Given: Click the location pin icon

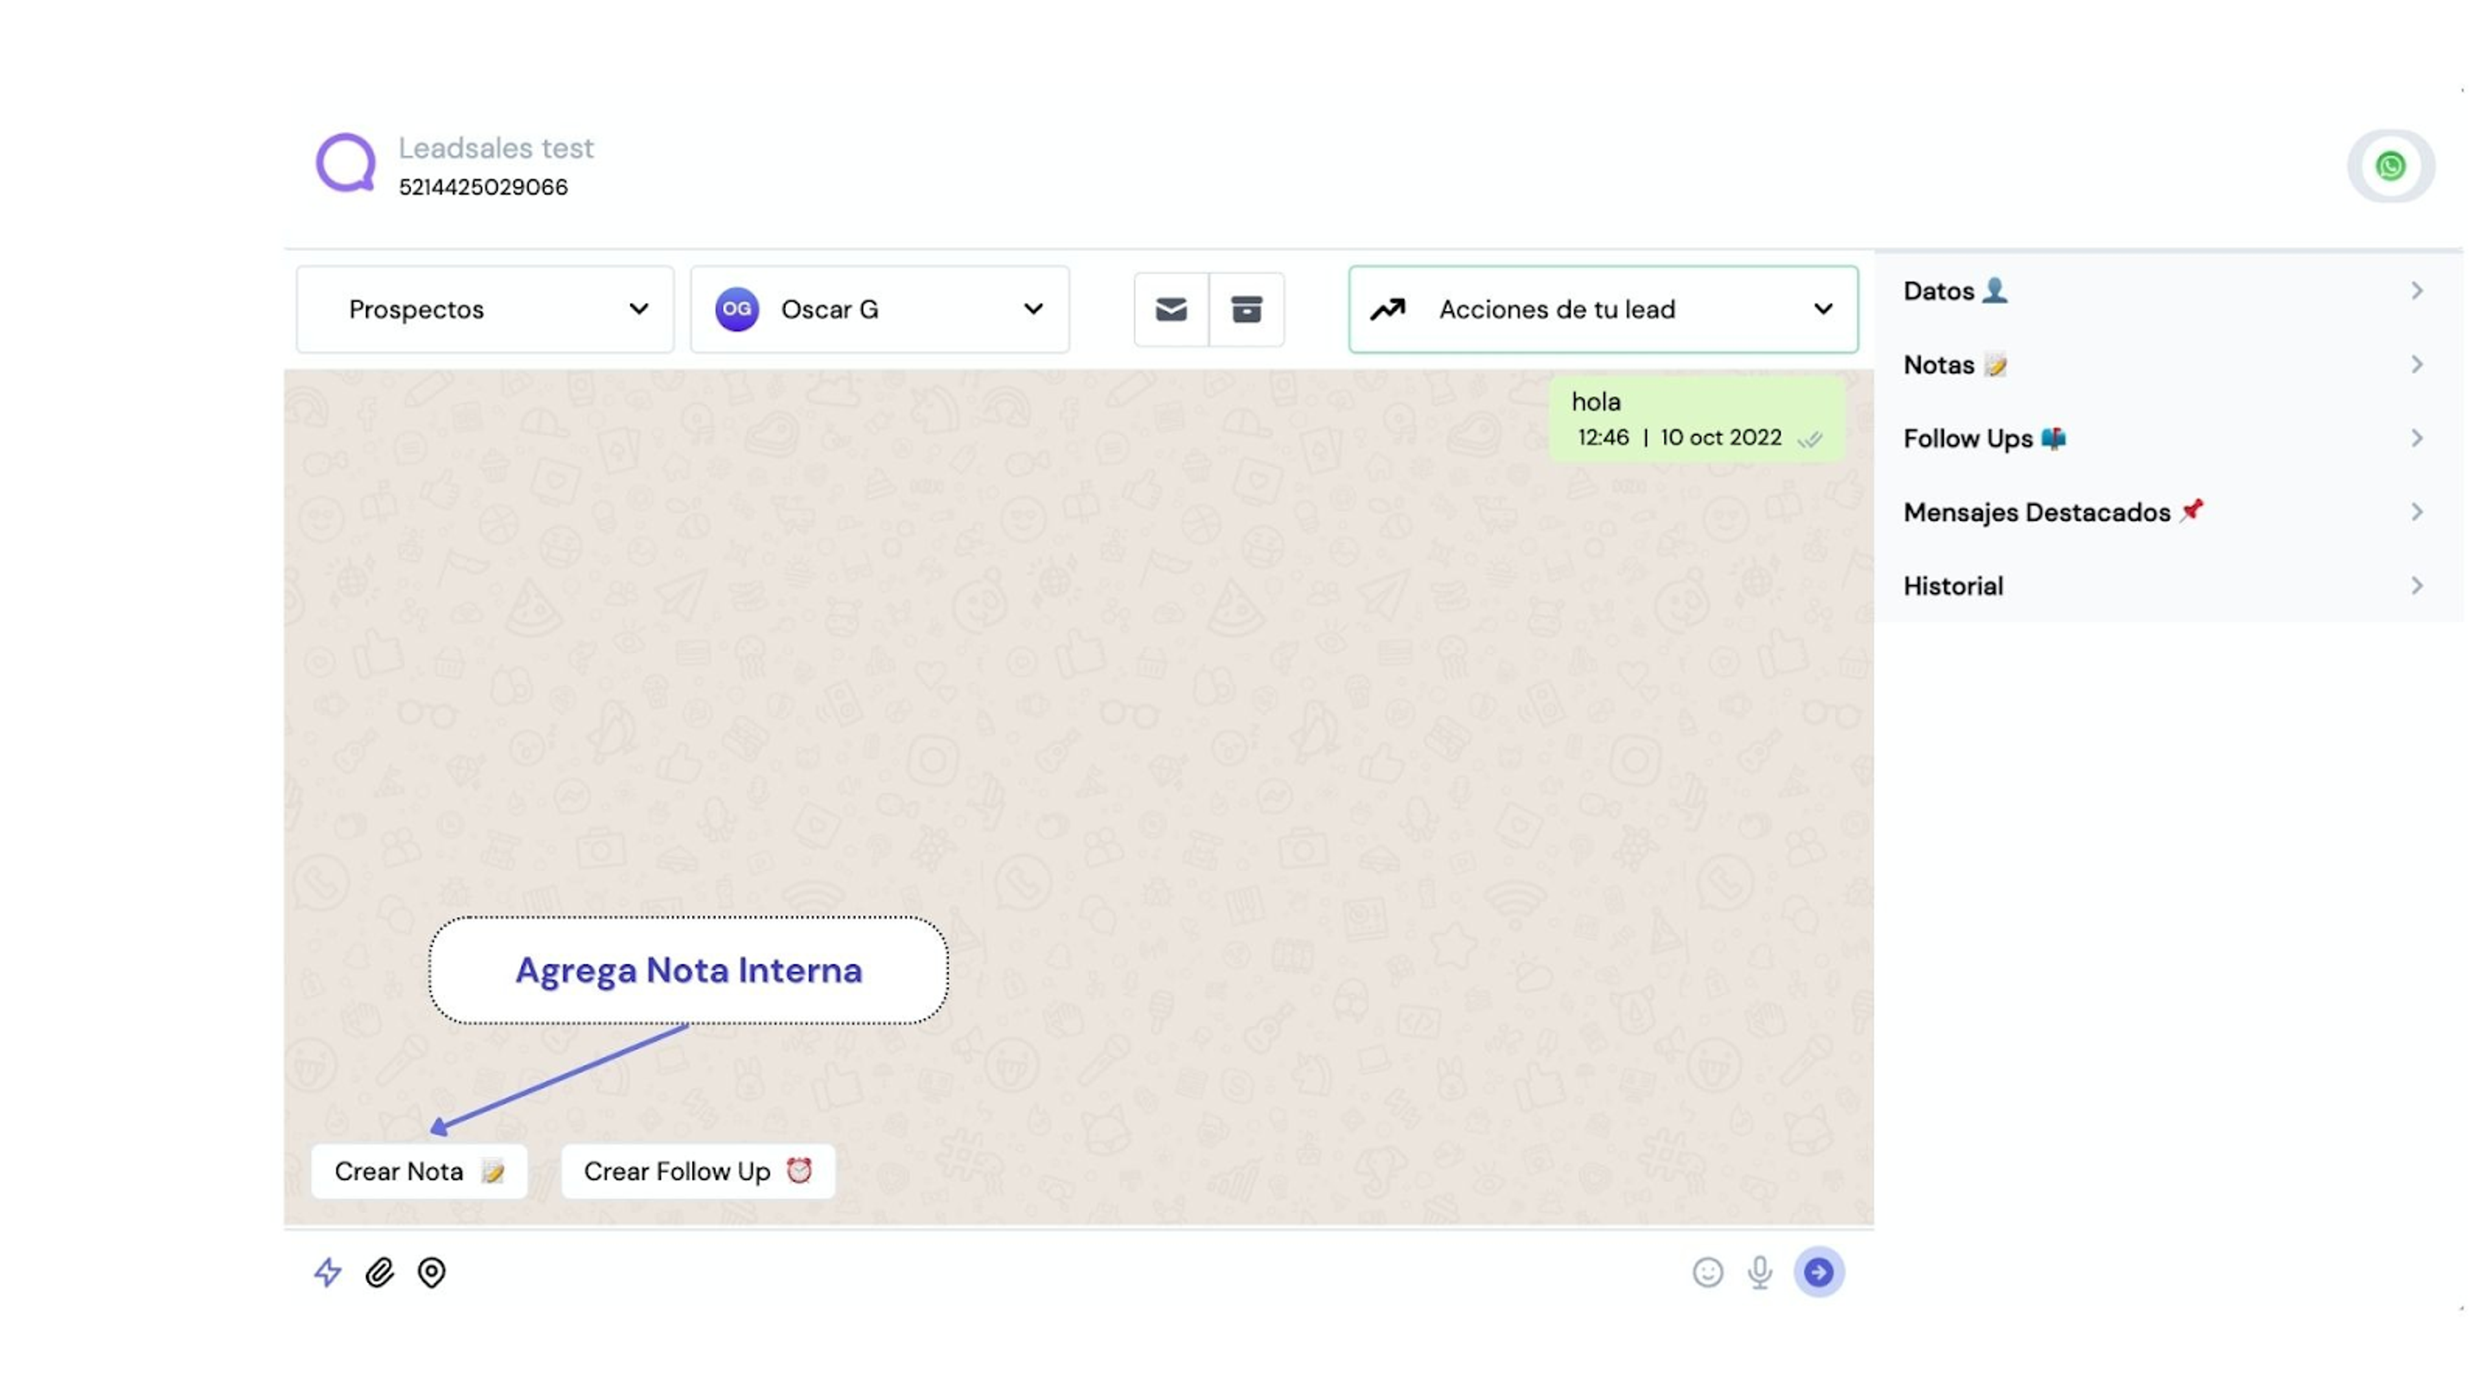Looking at the screenshot, I should pyautogui.click(x=432, y=1273).
